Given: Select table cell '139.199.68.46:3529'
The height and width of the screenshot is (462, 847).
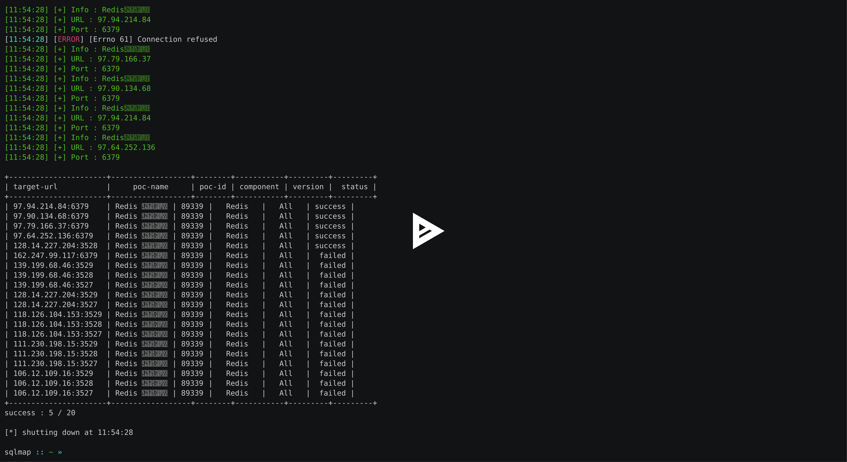Looking at the screenshot, I should pyautogui.click(x=53, y=265).
